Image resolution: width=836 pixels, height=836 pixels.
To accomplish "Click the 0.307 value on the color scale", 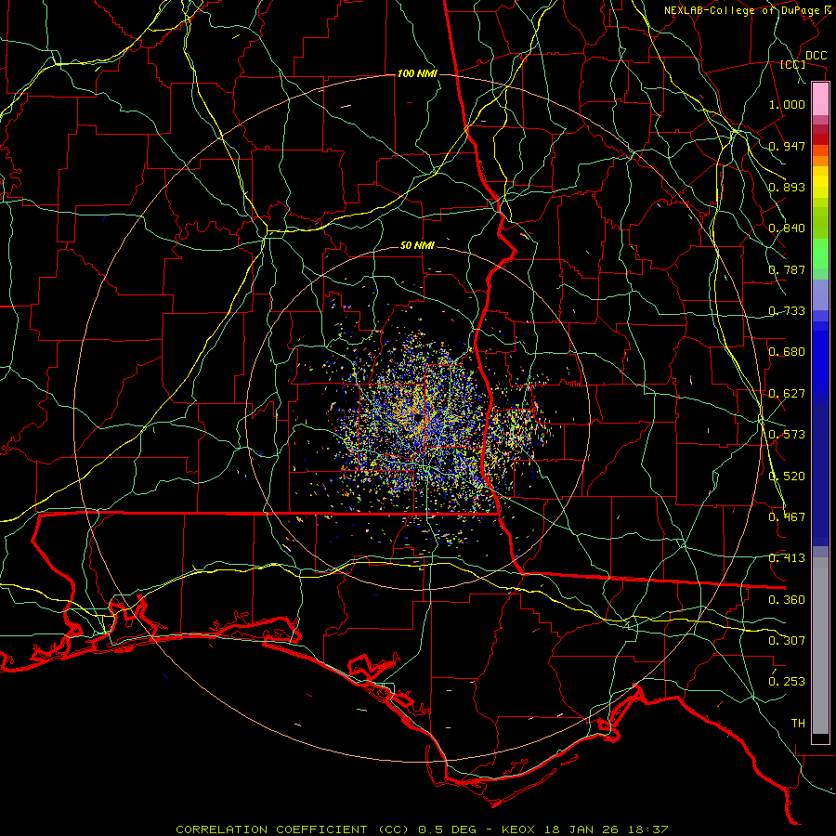I will [x=787, y=641].
